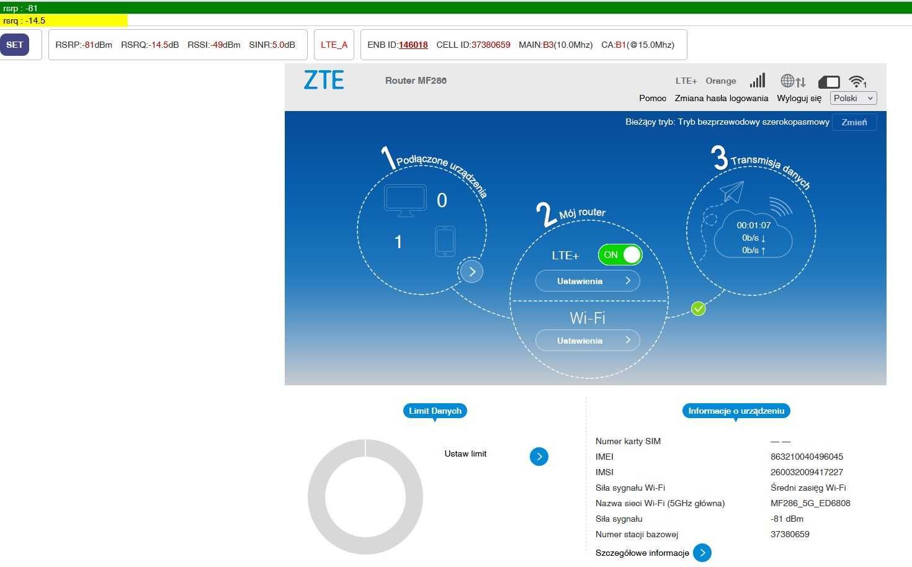Open the Polski language dropdown
Viewport: 912px width, 567px height.
pos(853,98)
